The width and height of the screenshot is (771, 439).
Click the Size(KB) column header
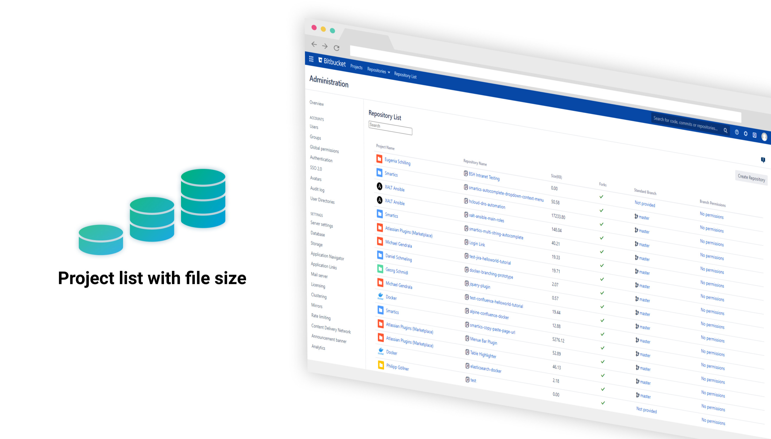point(556,176)
